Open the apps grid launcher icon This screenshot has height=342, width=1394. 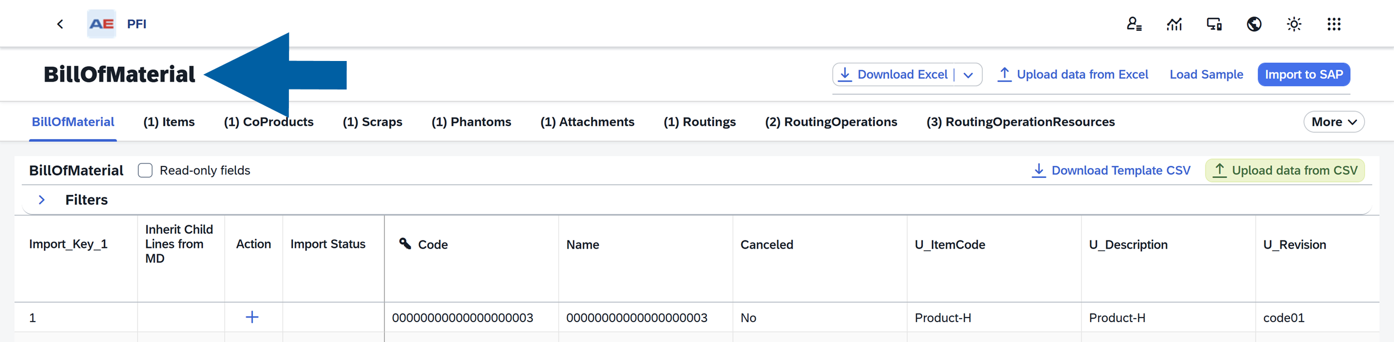[1335, 24]
